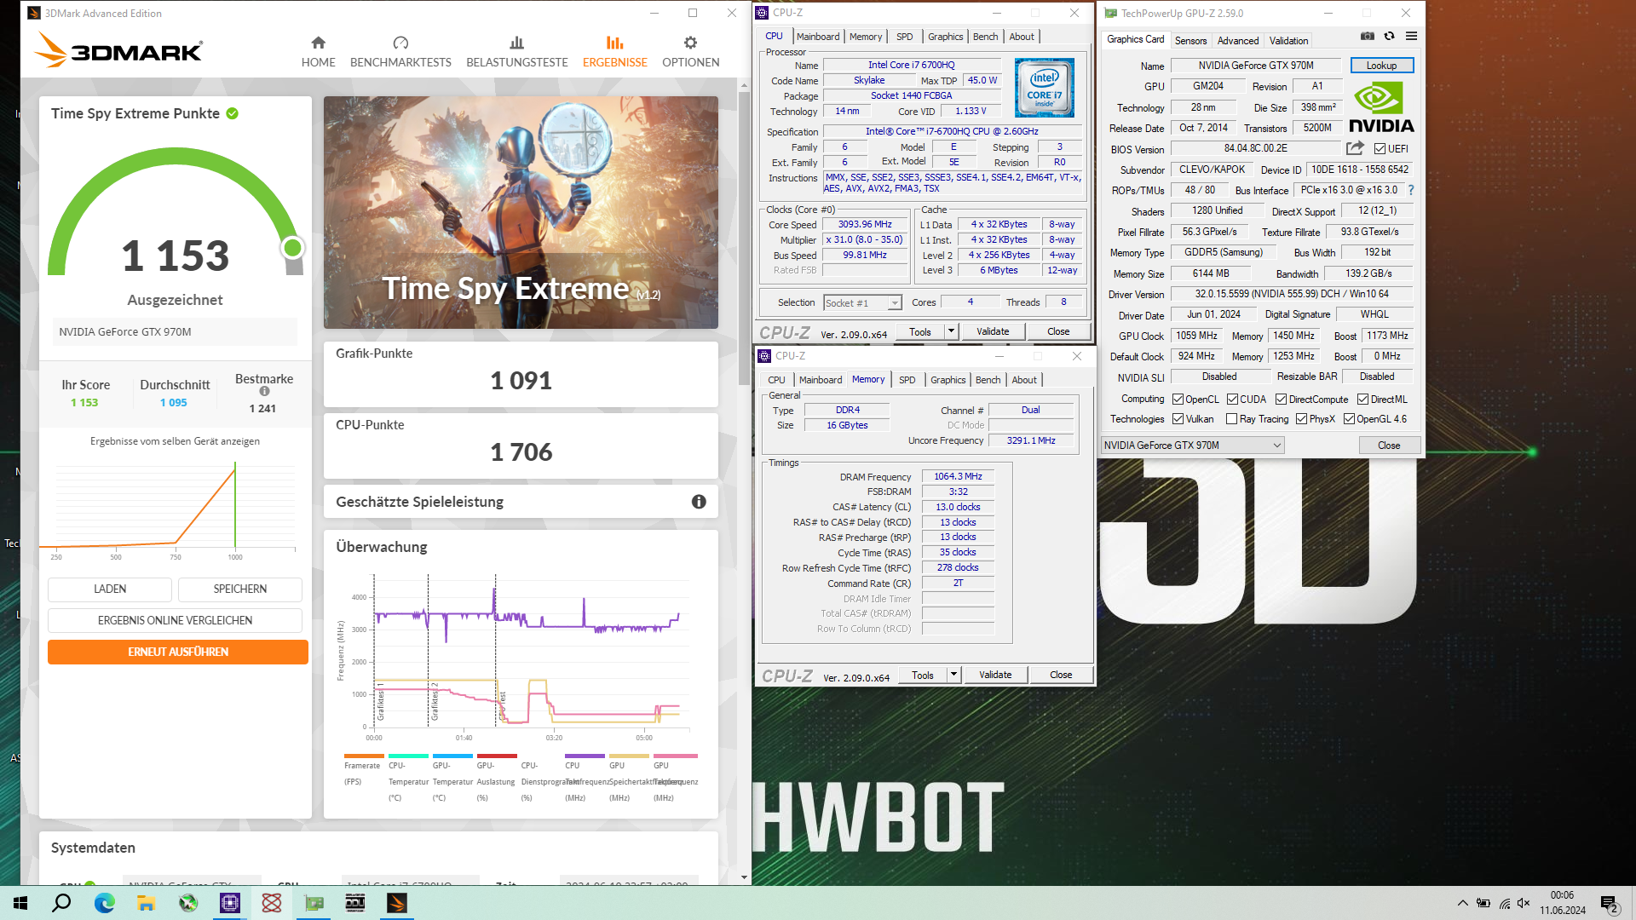Open the Validation tab in GPU-Z
Image resolution: width=1636 pixels, height=920 pixels.
click(1288, 41)
